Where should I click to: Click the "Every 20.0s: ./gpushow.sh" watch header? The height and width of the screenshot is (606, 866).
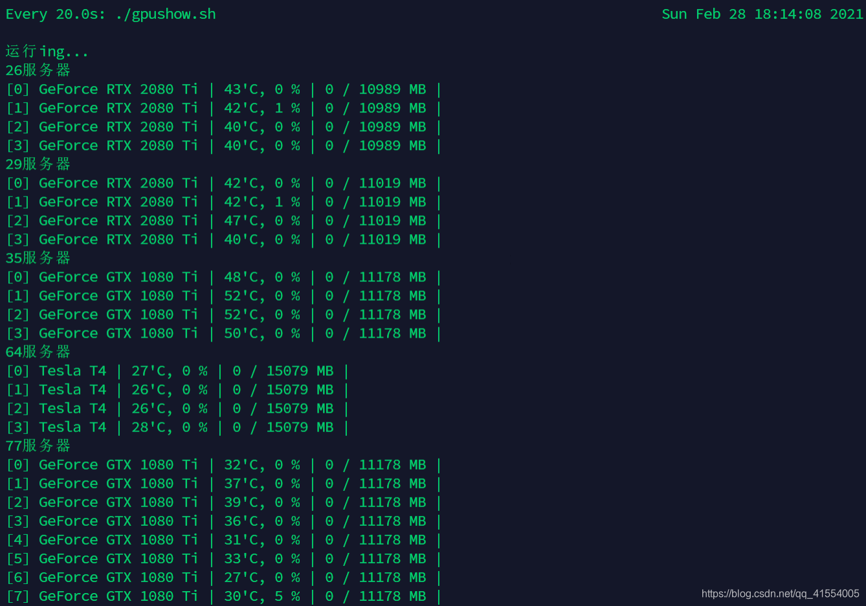[x=111, y=14]
